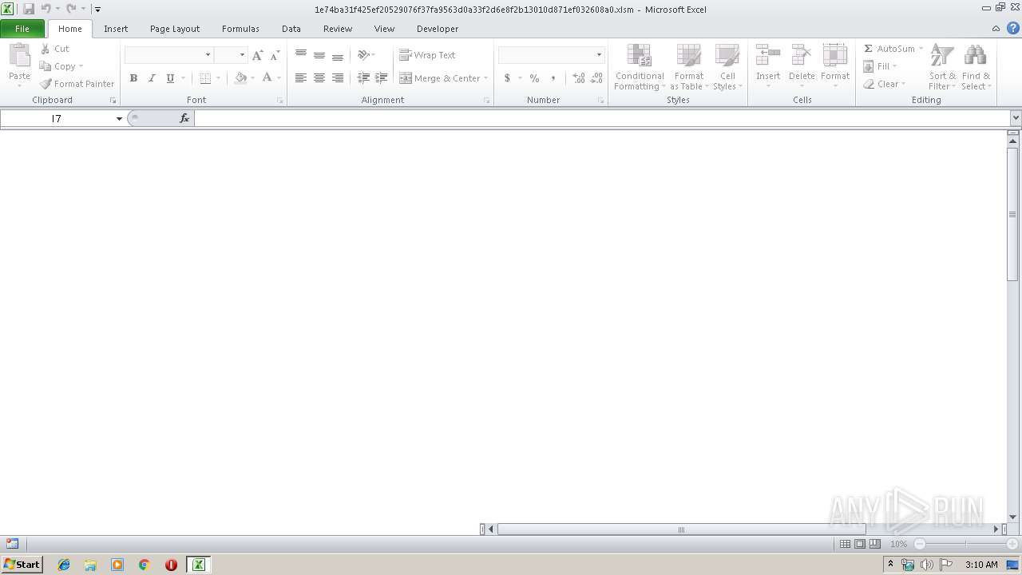Switch to Page Break Preview icon
The width and height of the screenshot is (1022, 575).
(875, 544)
